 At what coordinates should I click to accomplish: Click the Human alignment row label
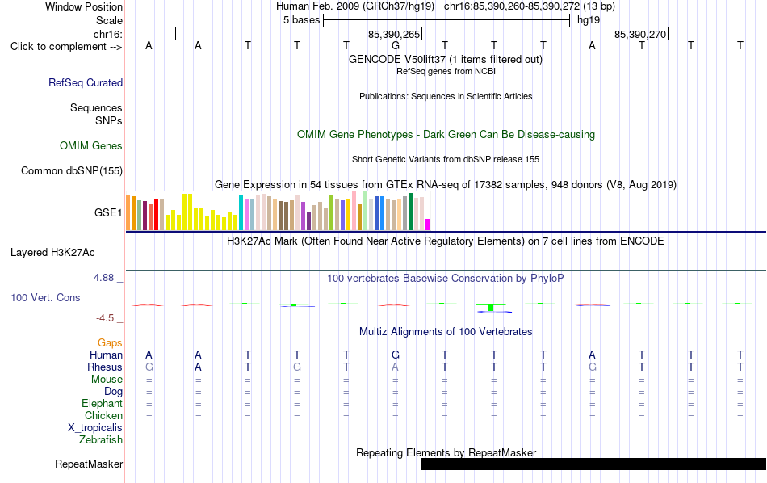[106, 355]
